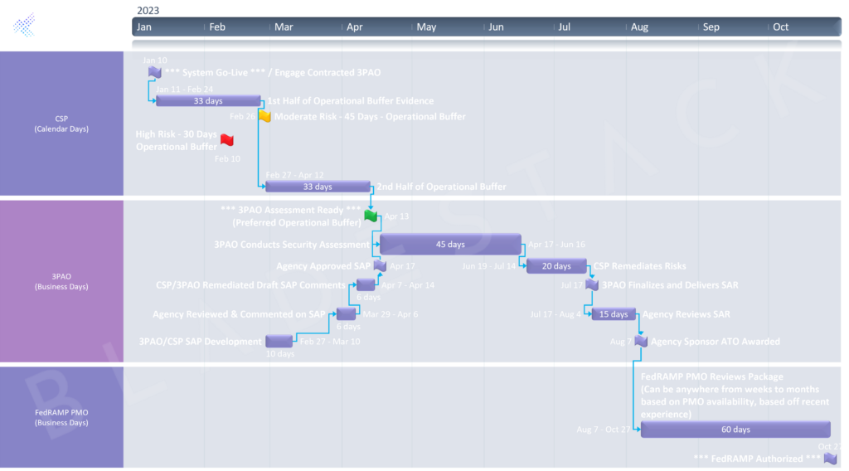This screenshot has height=471, width=849.
Task: Select the red High Risk flag
Action: (x=226, y=140)
